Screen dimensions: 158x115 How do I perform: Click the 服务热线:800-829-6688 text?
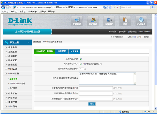[x=140, y=31]
